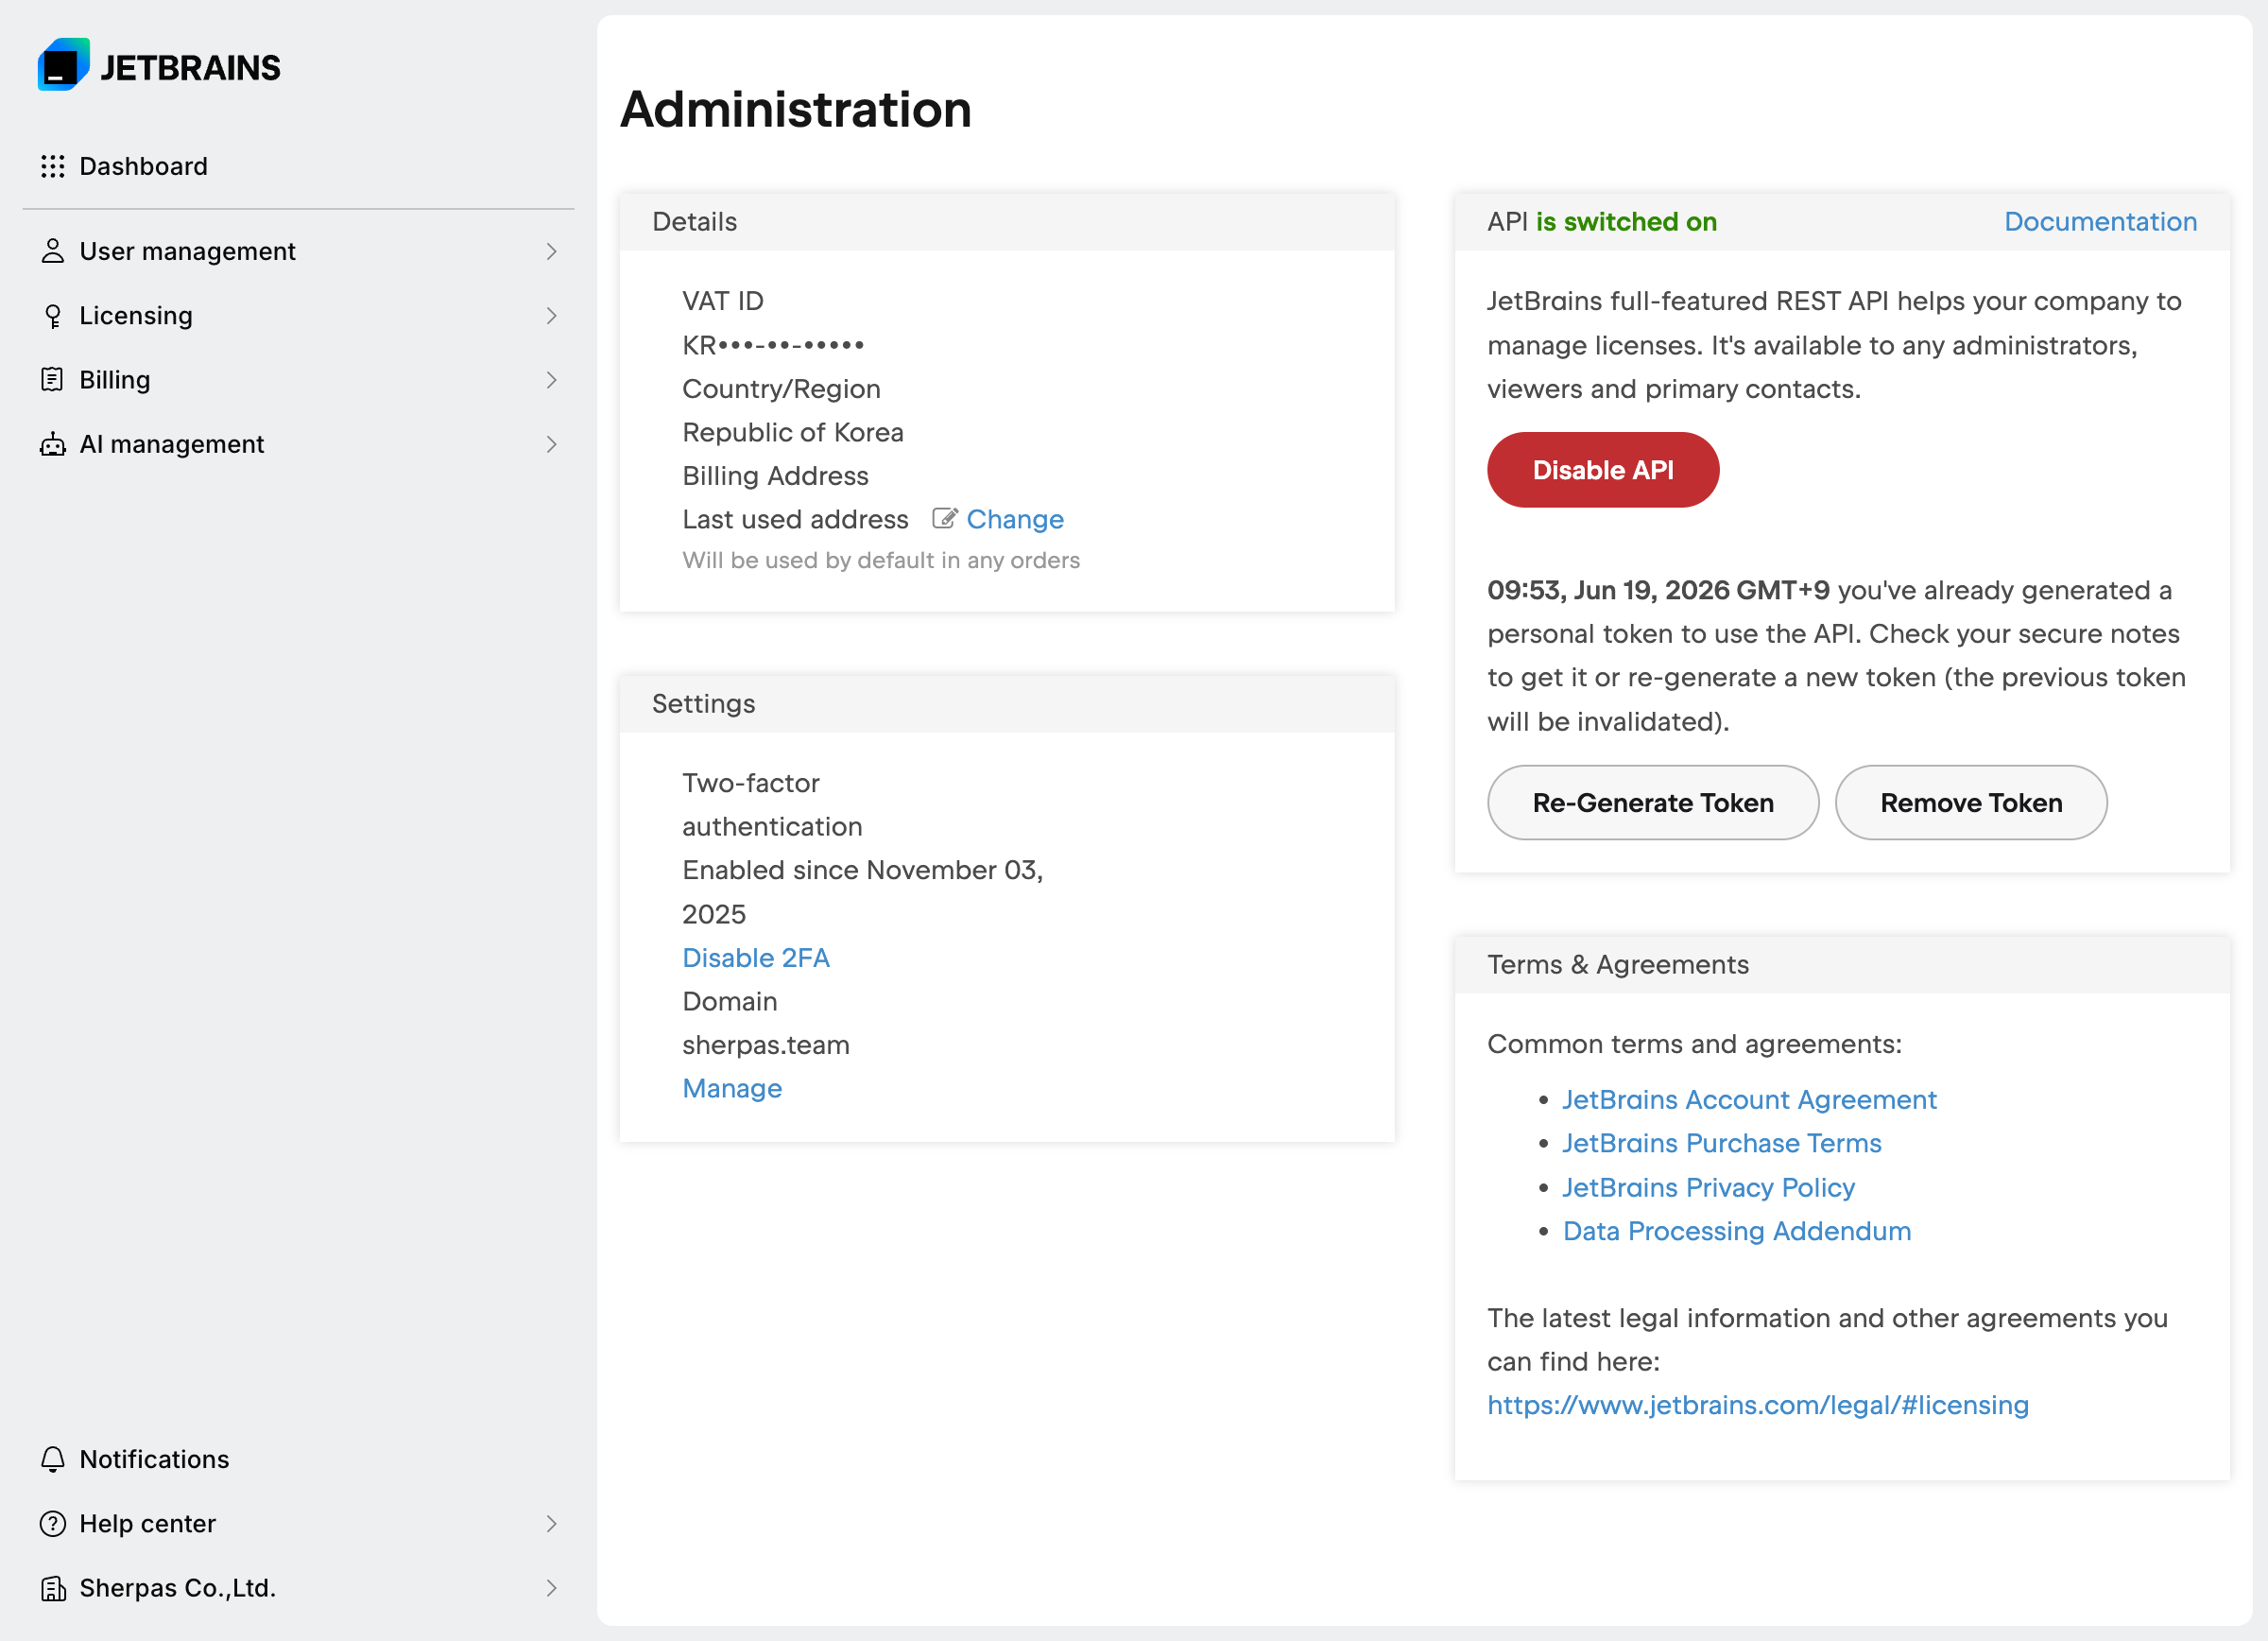Open the AI management menu item
Image resolution: width=2268 pixels, height=1641 pixels.
click(x=298, y=444)
